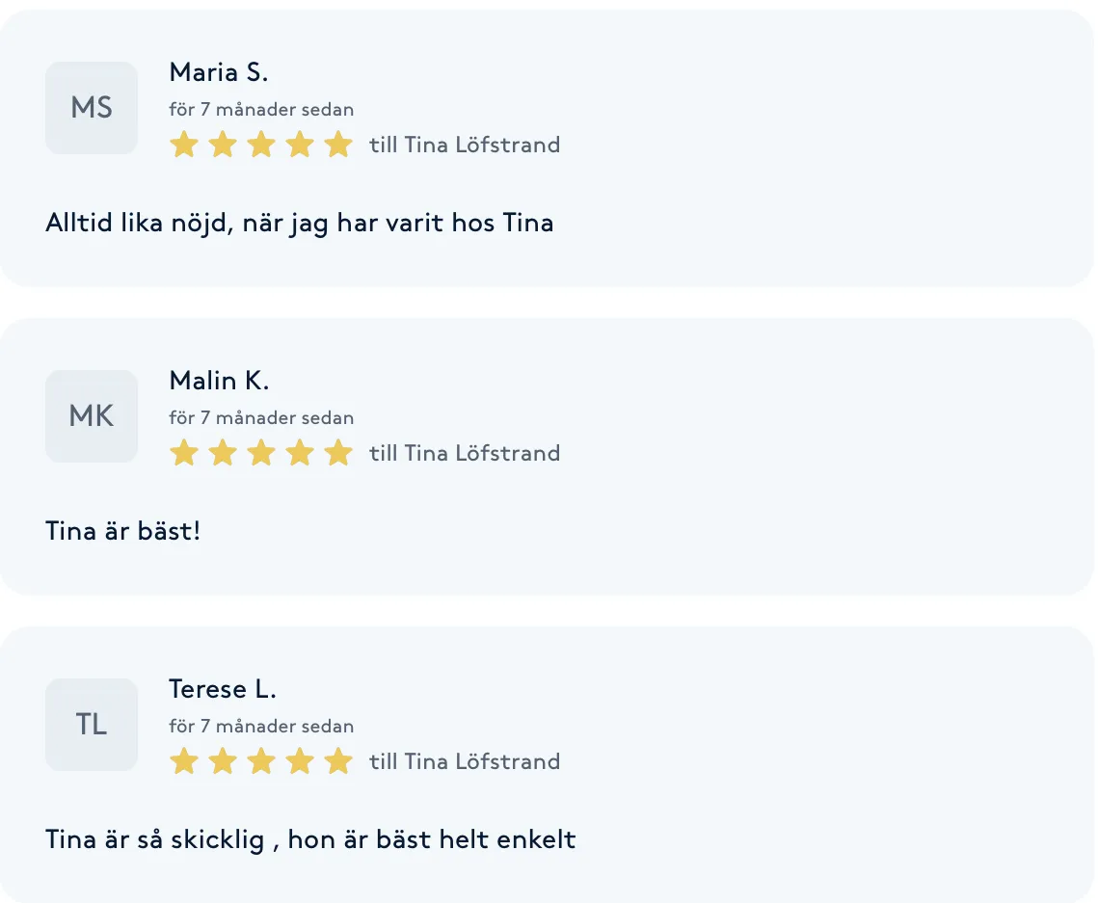This screenshot has width=1098, height=903.
Task: Click reviewer name Malin K.
Action: pos(219,381)
